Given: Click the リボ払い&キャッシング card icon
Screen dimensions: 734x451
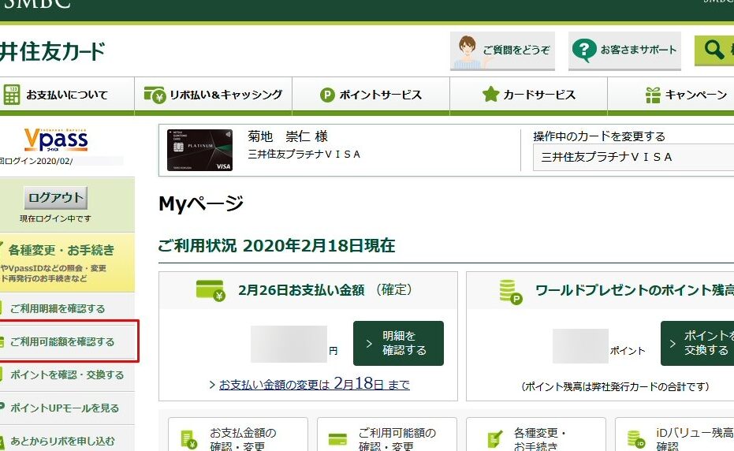Looking at the screenshot, I should (155, 95).
